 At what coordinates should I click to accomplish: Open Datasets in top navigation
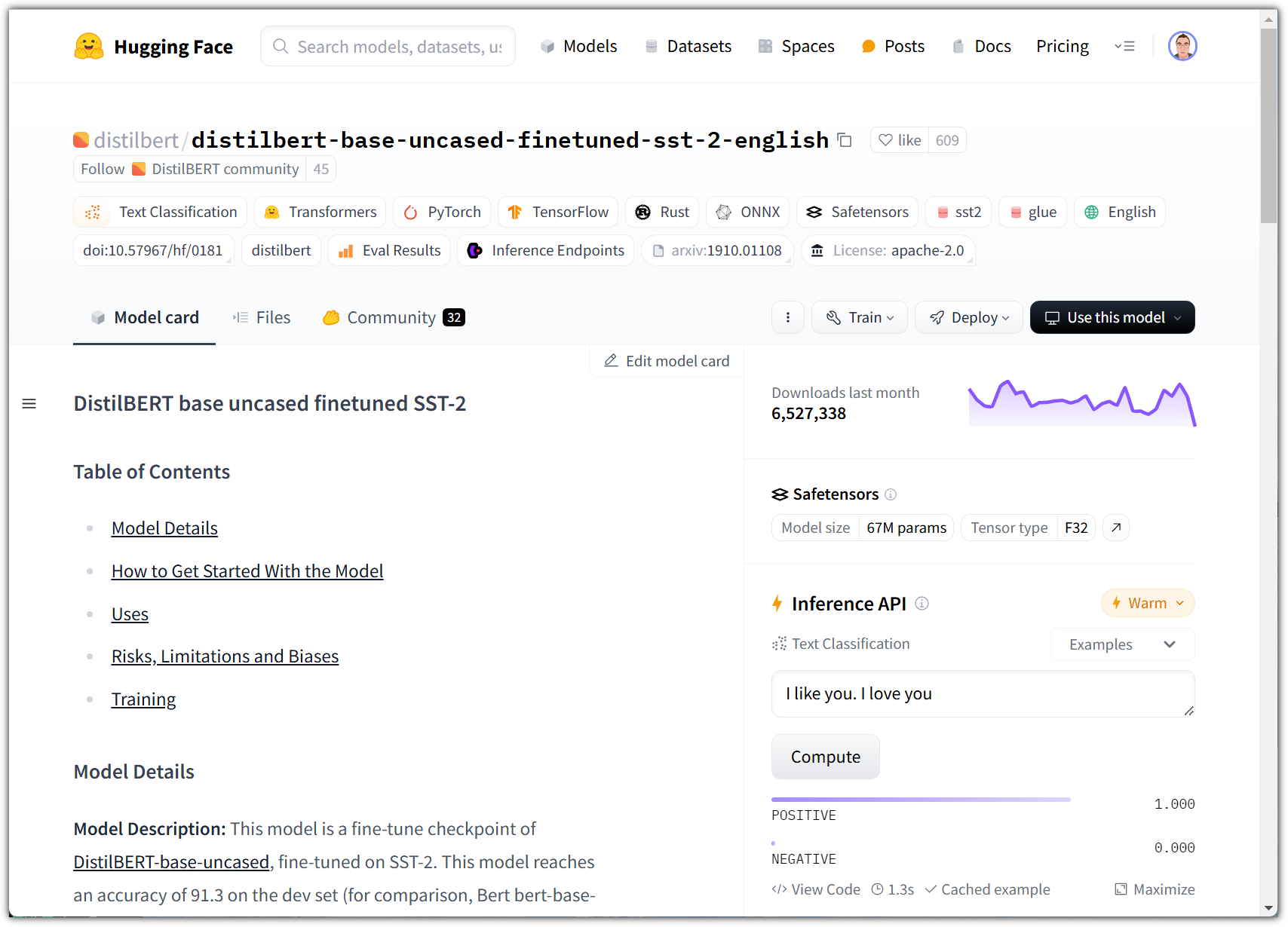(688, 46)
